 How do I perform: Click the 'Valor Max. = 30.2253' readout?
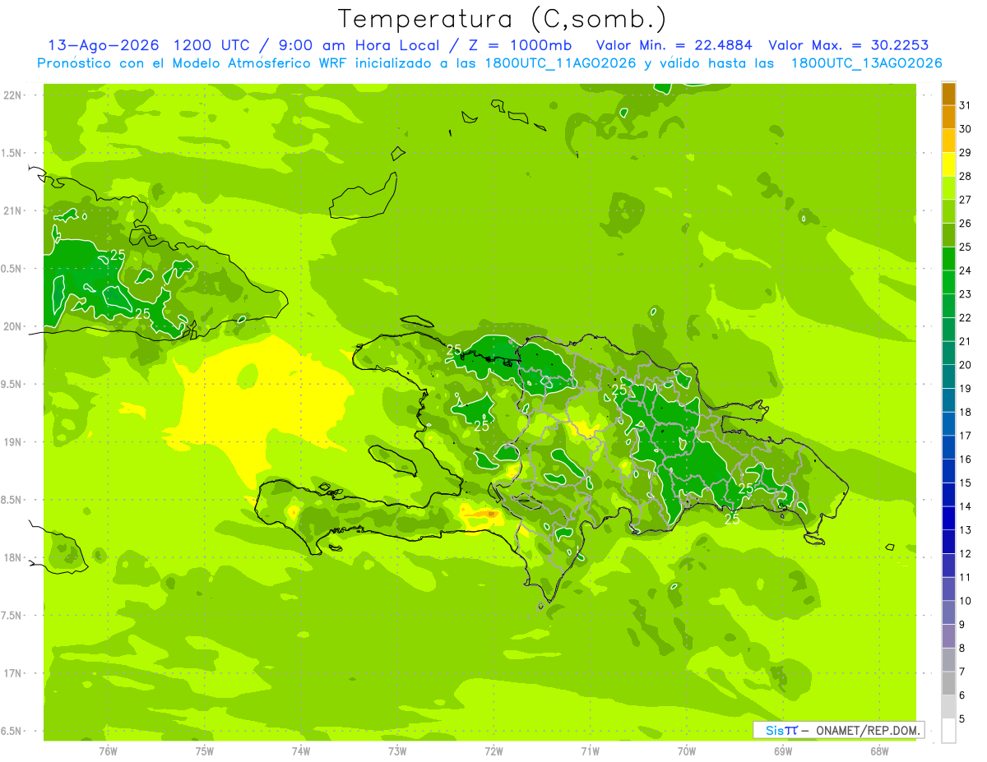848,45
